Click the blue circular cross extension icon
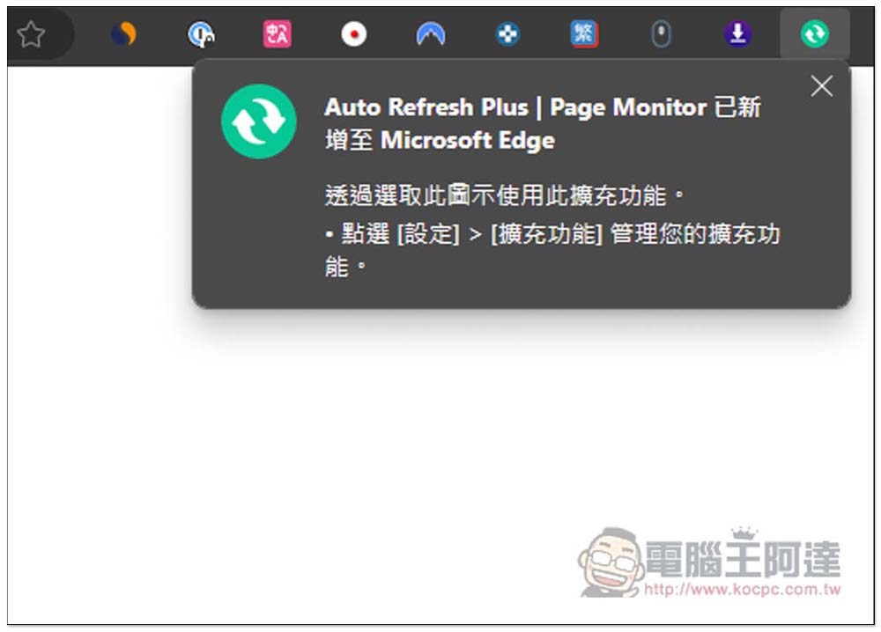 507,34
